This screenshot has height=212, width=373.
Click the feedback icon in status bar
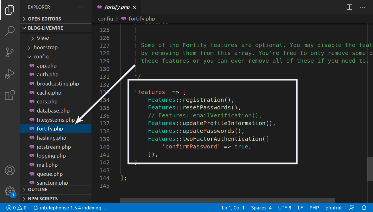pyautogui.click(x=352, y=208)
